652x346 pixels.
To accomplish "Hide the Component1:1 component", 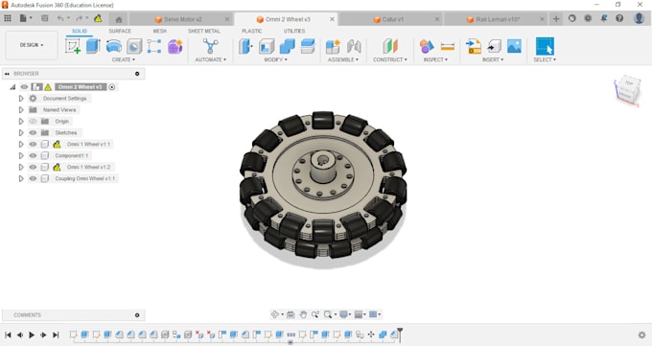I will tap(33, 155).
